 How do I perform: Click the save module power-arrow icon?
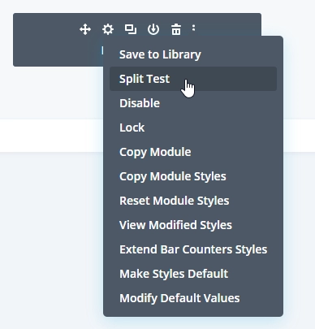pos(153,29)
